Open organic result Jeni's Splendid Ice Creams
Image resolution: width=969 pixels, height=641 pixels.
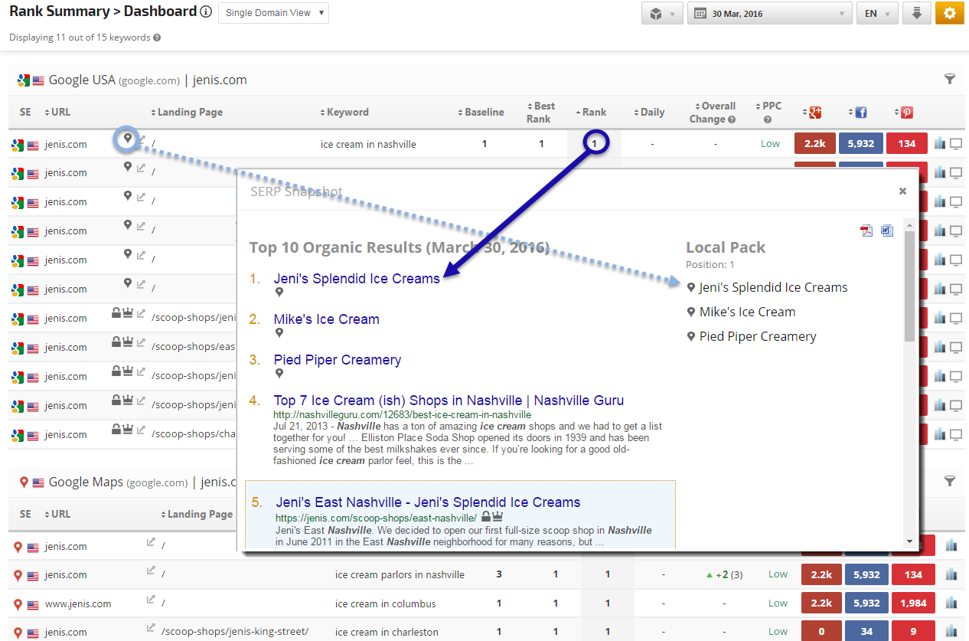(357, 279)
